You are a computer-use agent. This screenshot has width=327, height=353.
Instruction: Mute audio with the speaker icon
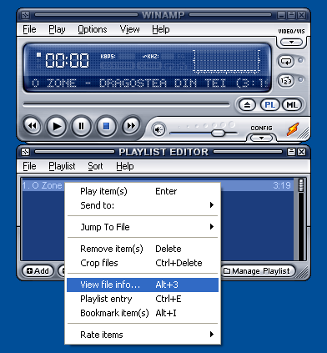pos(158,129)
